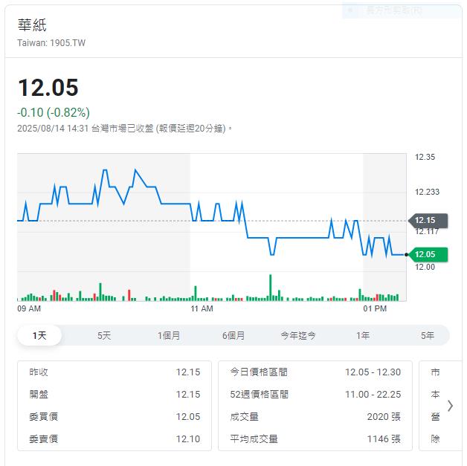Click the 11 AM axis label
This screenshot has width=467, height=466.
(202, 308)
